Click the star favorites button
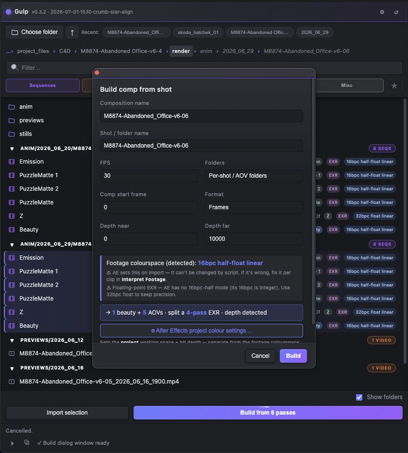408x453 pixels. pyautogui.click(x=394, y=86)
